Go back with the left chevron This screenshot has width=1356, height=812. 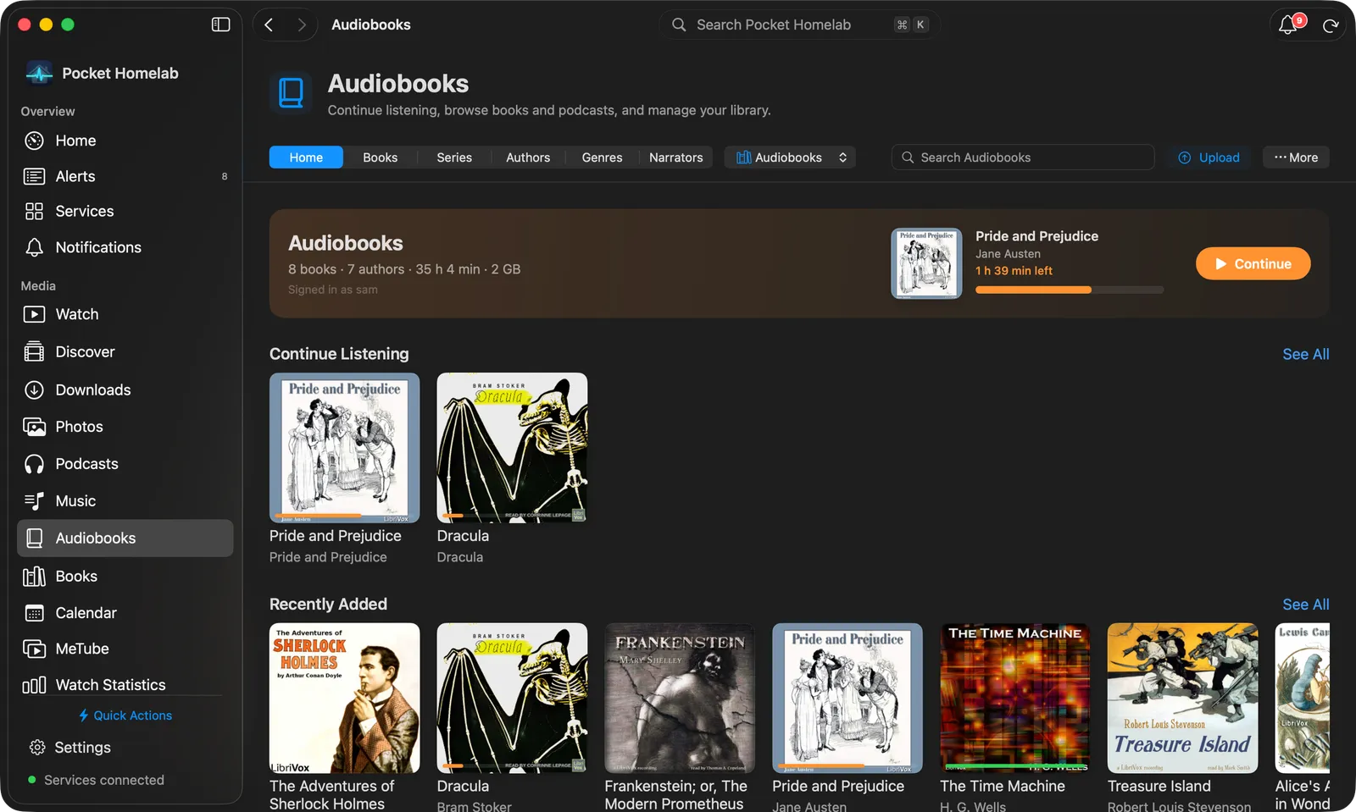(x=269, y=25)
